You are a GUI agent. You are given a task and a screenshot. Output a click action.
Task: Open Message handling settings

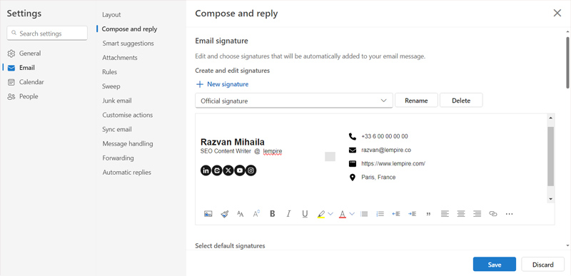128,144
